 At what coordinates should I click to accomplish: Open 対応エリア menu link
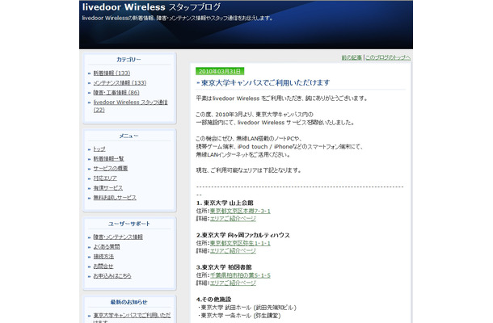[x=105, y=178]
